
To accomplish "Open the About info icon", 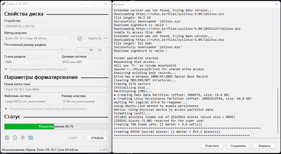I will click(15, 138).
